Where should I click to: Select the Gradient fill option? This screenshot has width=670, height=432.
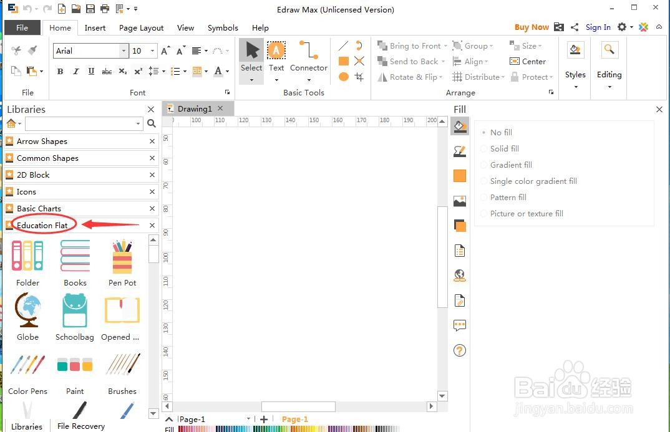tap(507, 165)
